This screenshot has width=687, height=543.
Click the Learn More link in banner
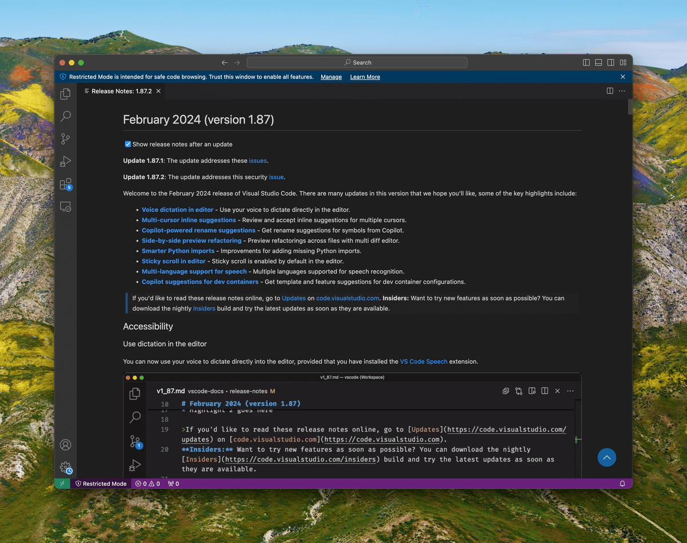coord(365,77)
